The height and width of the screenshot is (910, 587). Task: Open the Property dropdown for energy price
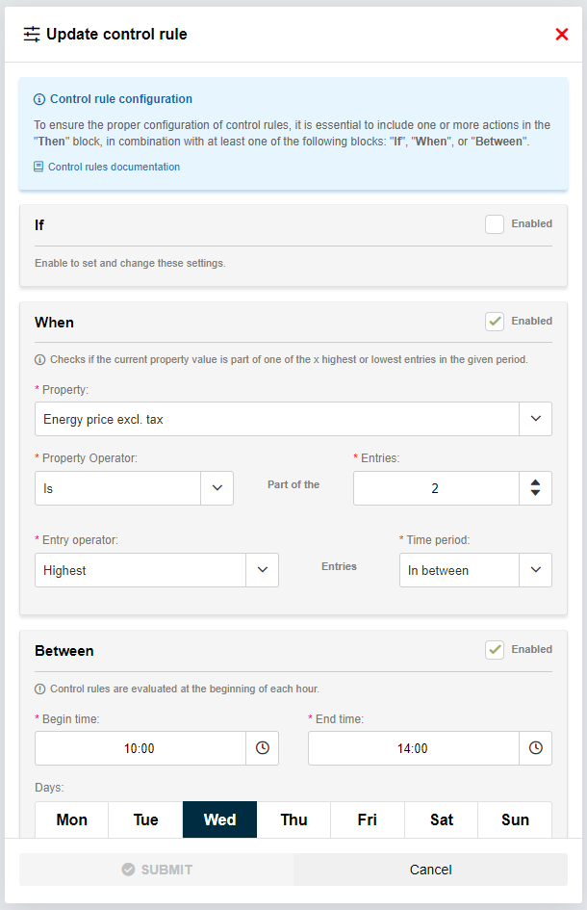535,419
